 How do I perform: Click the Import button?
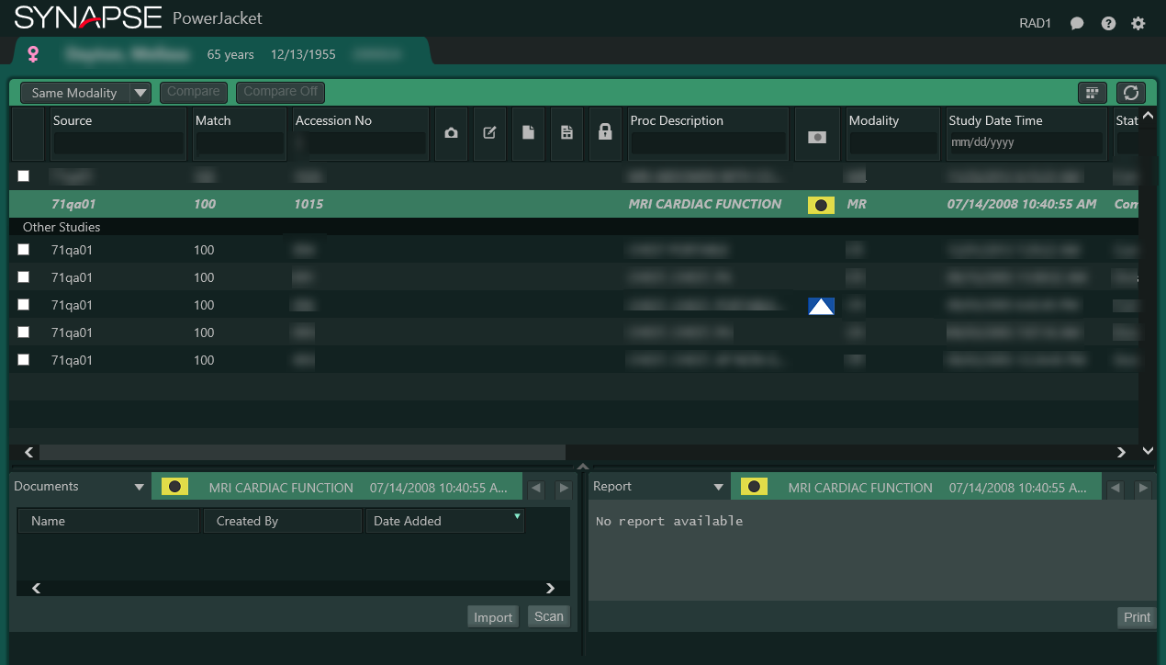[x=493, y=617]
